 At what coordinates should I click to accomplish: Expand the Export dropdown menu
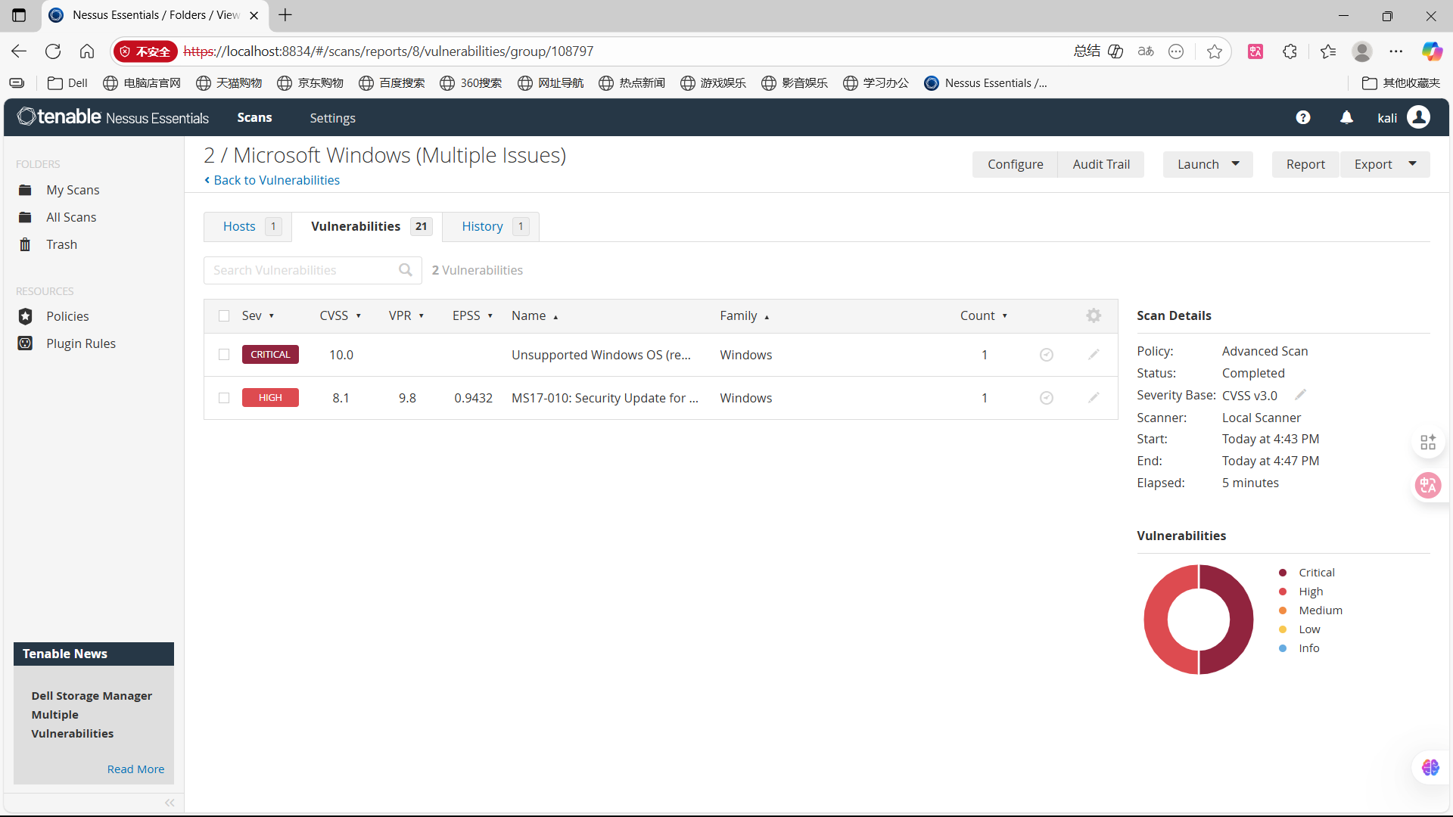point(1411,164)
